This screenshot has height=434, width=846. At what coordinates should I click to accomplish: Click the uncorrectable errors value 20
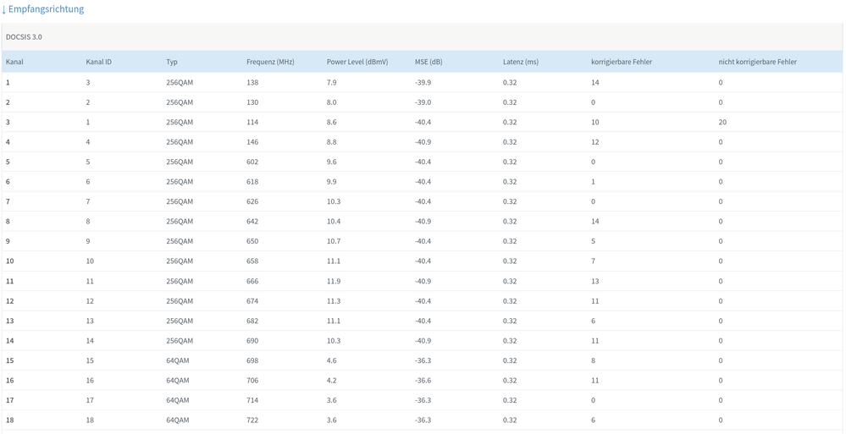722,123
